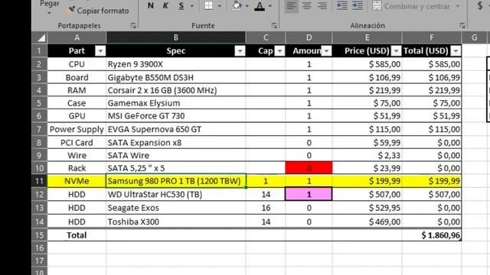Click the Copiar formato paintbrush button

[97, 11]
